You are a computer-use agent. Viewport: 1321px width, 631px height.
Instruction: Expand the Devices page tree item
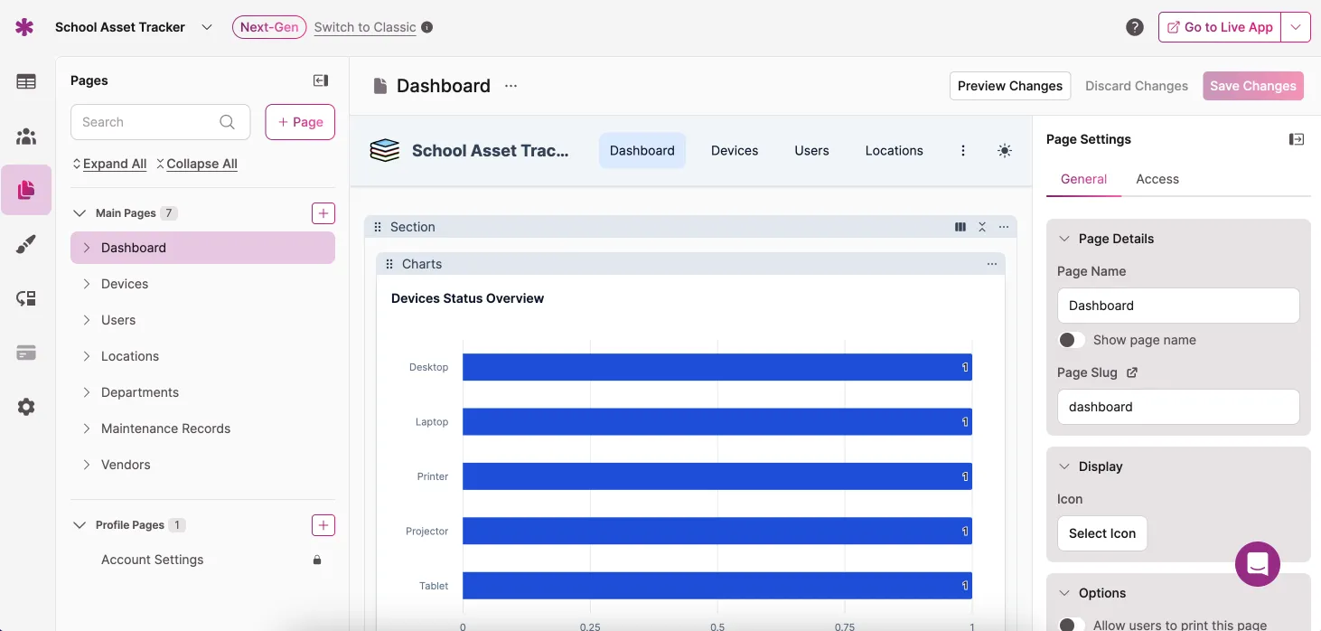coord(87,284)
